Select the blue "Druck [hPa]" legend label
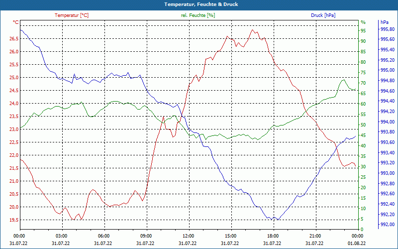398x249 pixels. click(x=323, y=15)
